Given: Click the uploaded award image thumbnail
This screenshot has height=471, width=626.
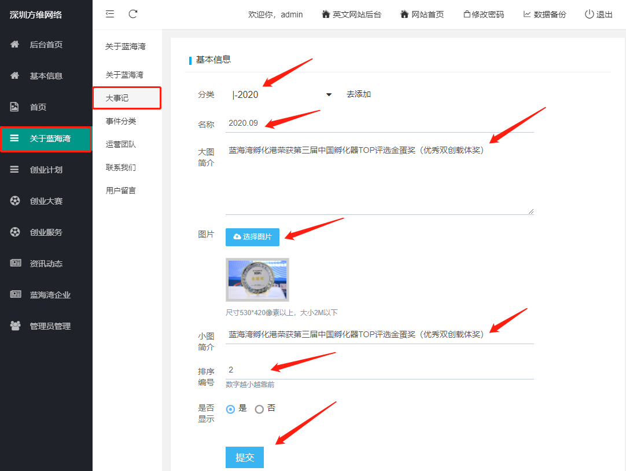Looking at the screenshot, I should click(257, 280).
